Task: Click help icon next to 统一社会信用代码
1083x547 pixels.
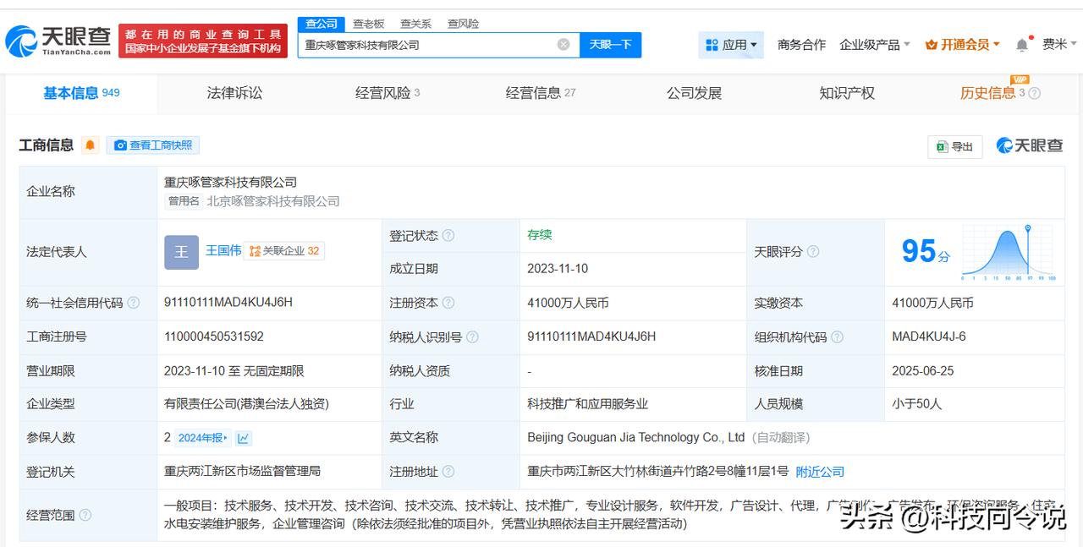Action: click(134, 303)
